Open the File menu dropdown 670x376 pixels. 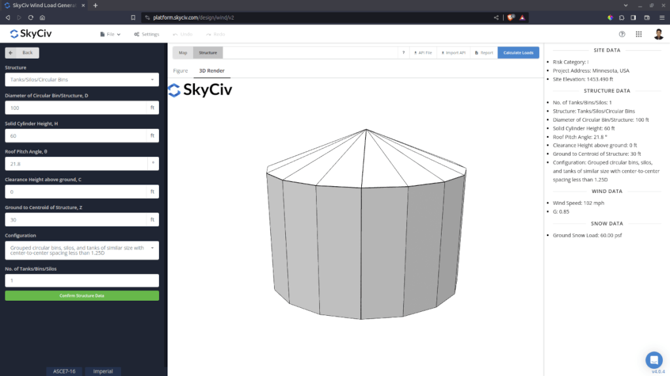(x=110, y=34)
